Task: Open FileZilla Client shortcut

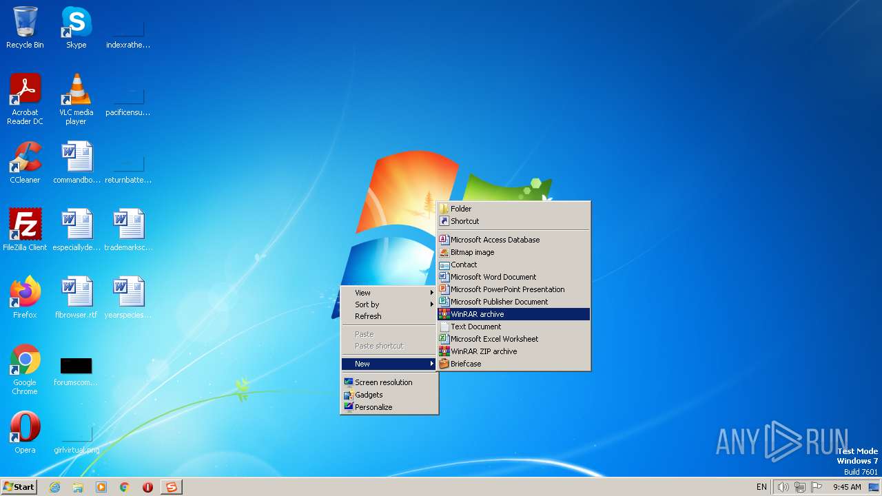Action: (x=25, y=230)
